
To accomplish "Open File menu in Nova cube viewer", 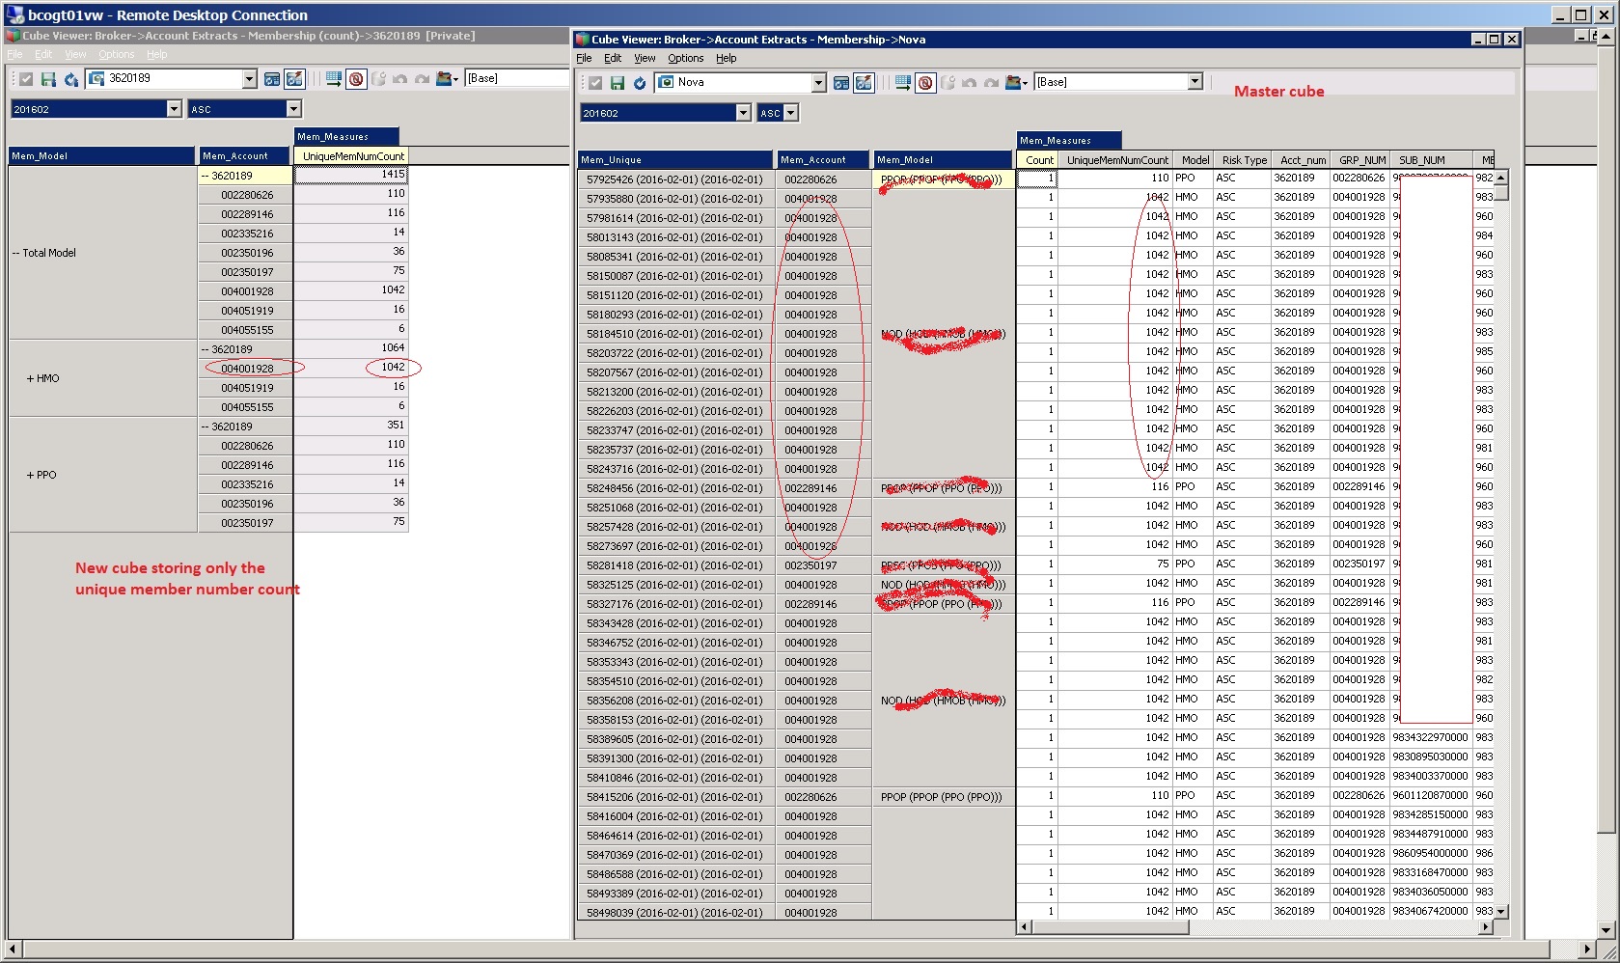I will click(x=585, y=59).
